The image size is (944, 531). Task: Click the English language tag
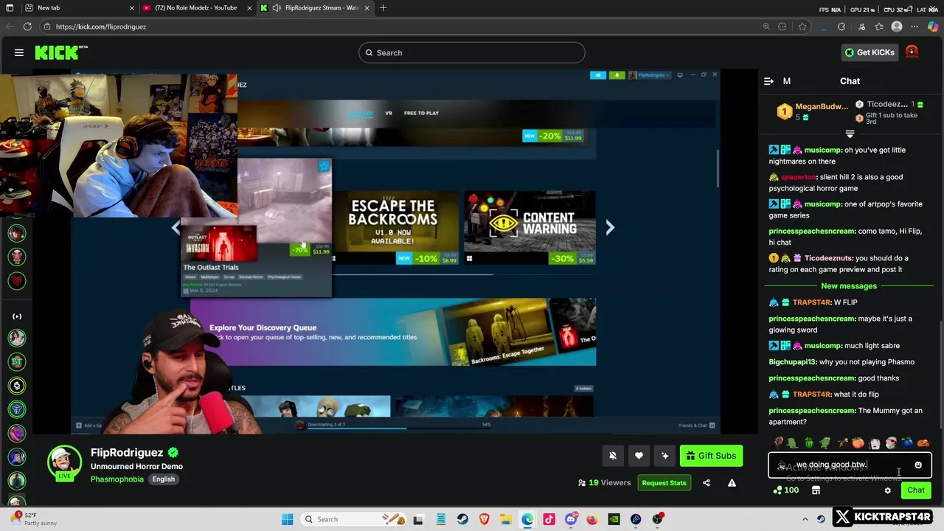(164, 479)
